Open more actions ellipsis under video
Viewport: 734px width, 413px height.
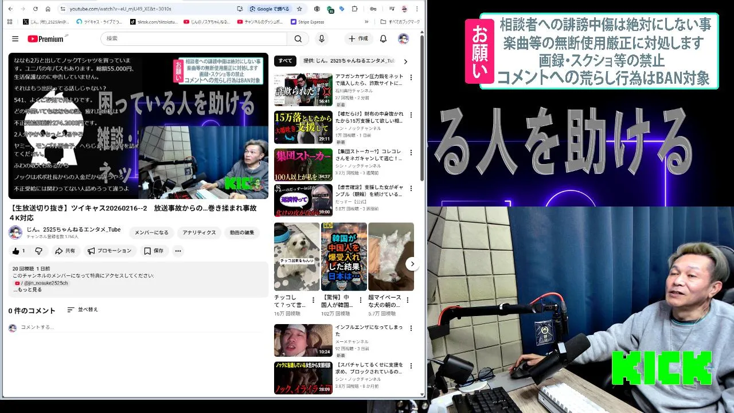pyautogui.click(x=178, y=251)
